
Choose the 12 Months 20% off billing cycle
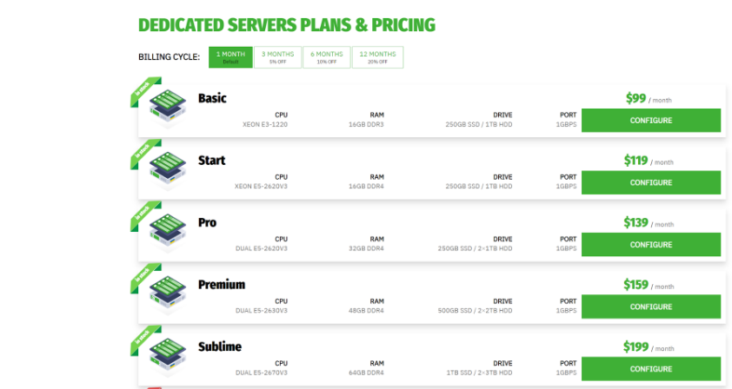(x=377, y=57)
